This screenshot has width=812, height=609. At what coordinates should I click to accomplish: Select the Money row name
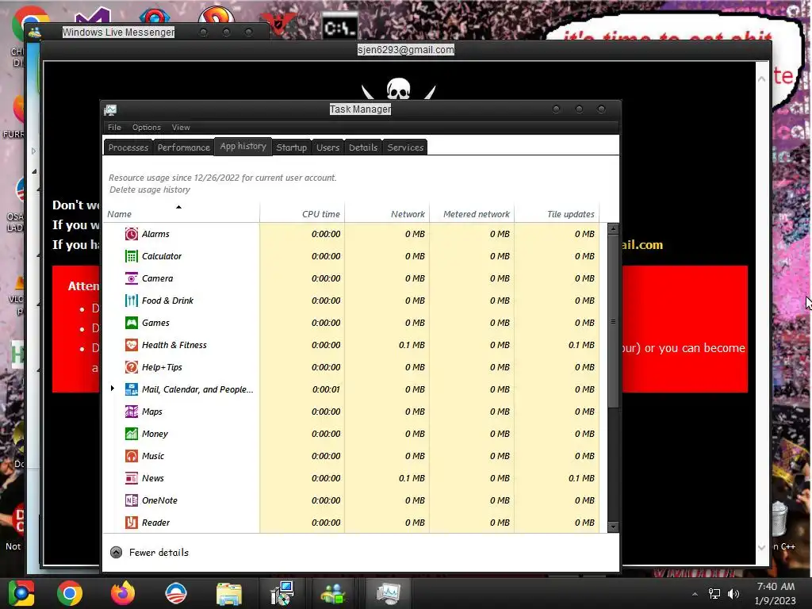coord(155,435)
